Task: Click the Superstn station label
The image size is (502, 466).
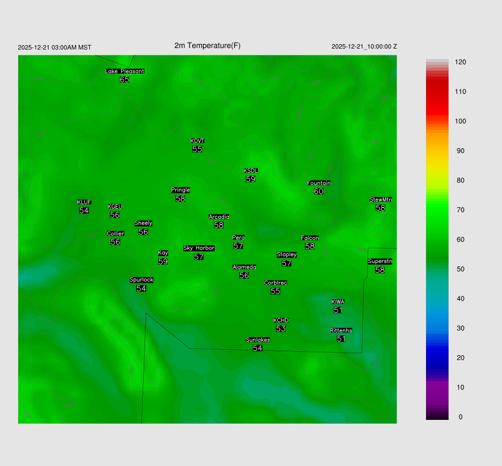Action: point(380,261)
